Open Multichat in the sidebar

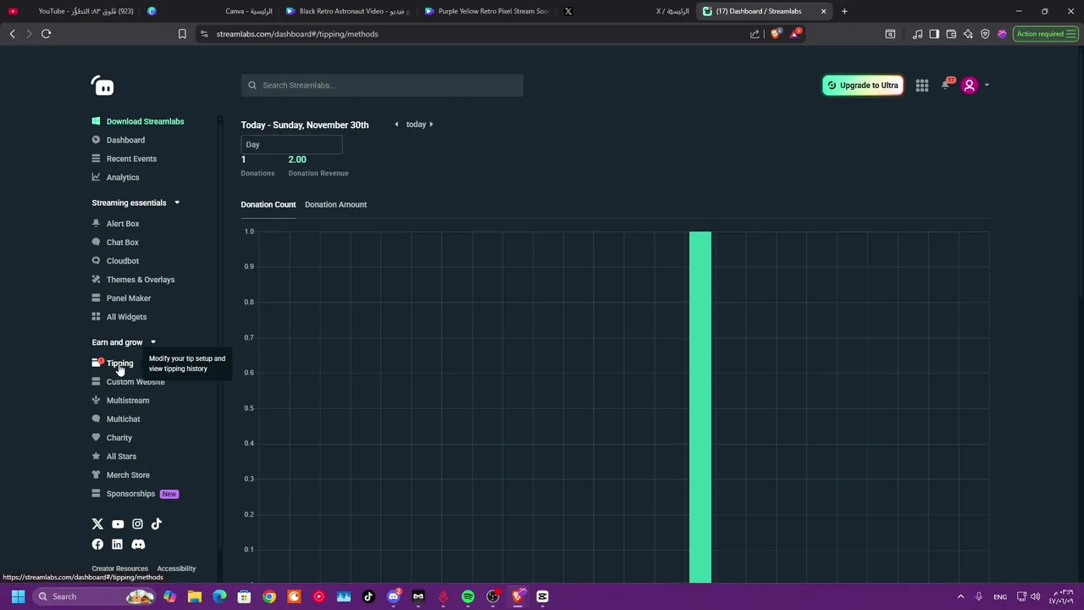tap(123, 419)
